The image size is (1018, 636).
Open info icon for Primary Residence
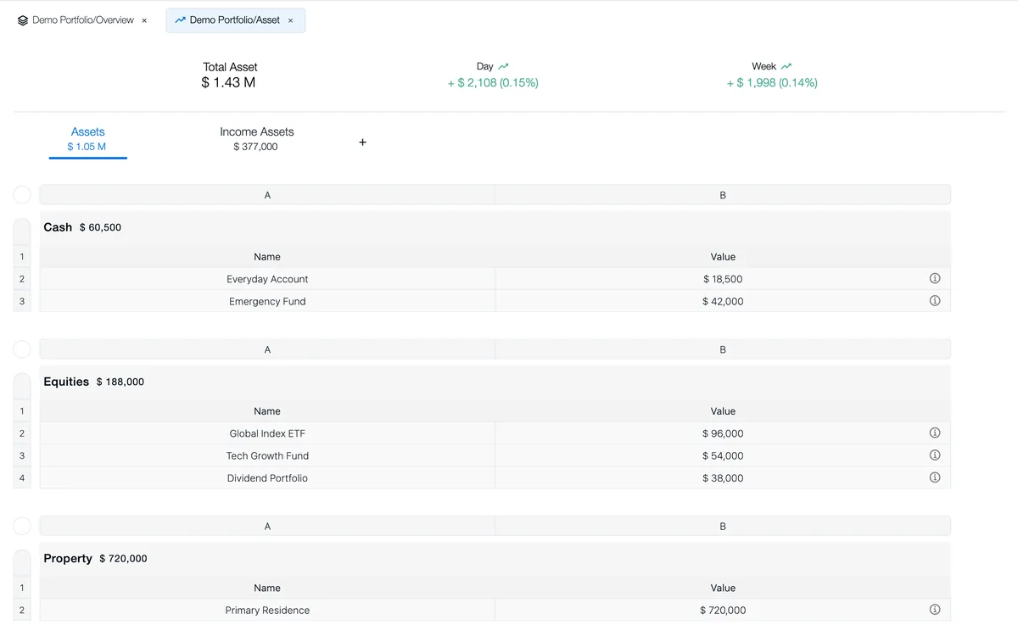935,610
